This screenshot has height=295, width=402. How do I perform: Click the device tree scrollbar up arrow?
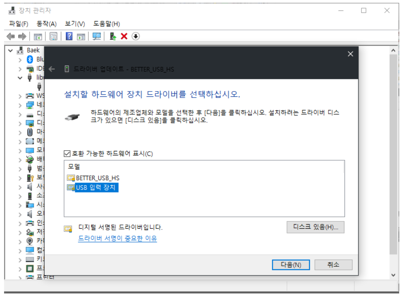click(x=393, y=51)
